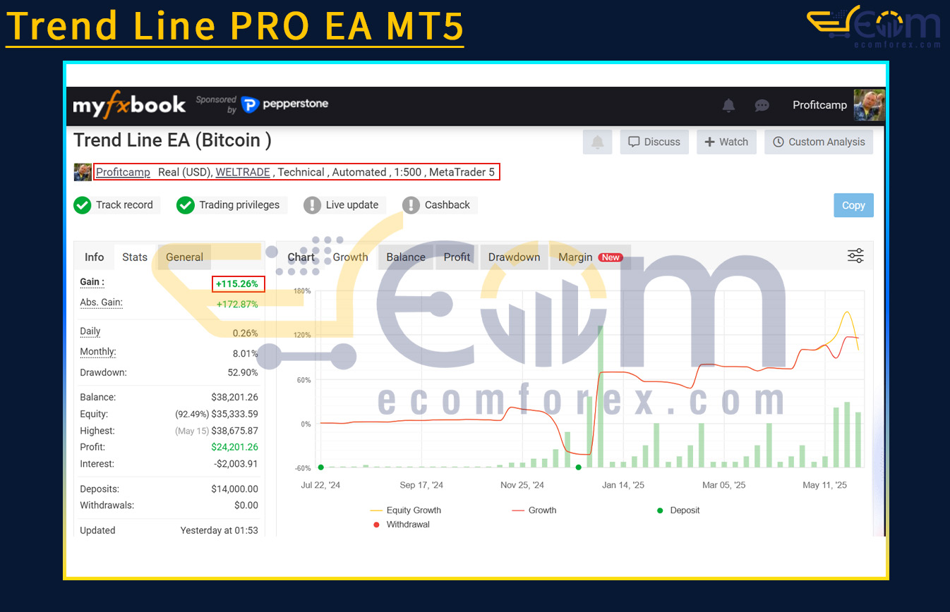Click the +115.26% gain value

tap(239, 284)
